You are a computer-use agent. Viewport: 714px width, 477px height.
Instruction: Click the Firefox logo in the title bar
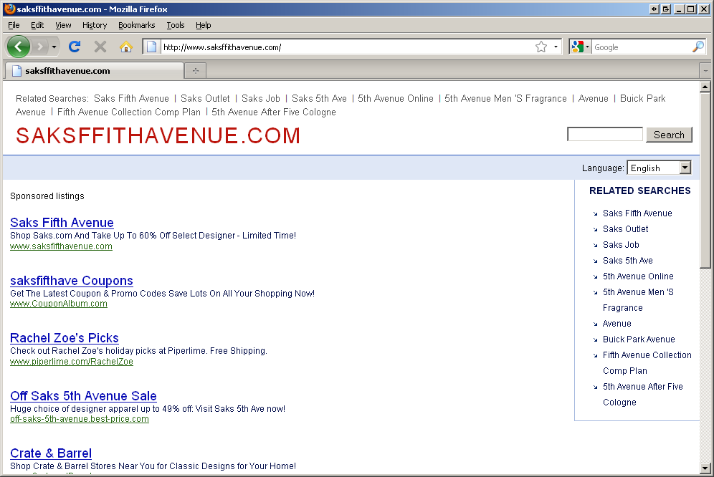(9, 9)
